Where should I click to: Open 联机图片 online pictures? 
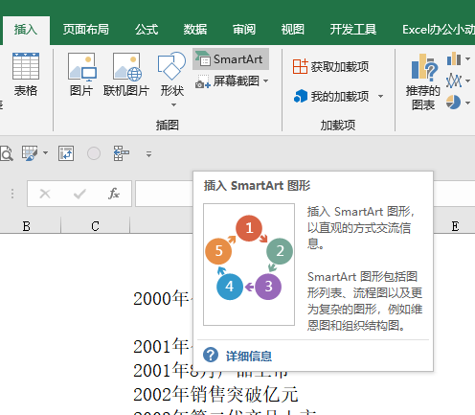click(126, 74)
